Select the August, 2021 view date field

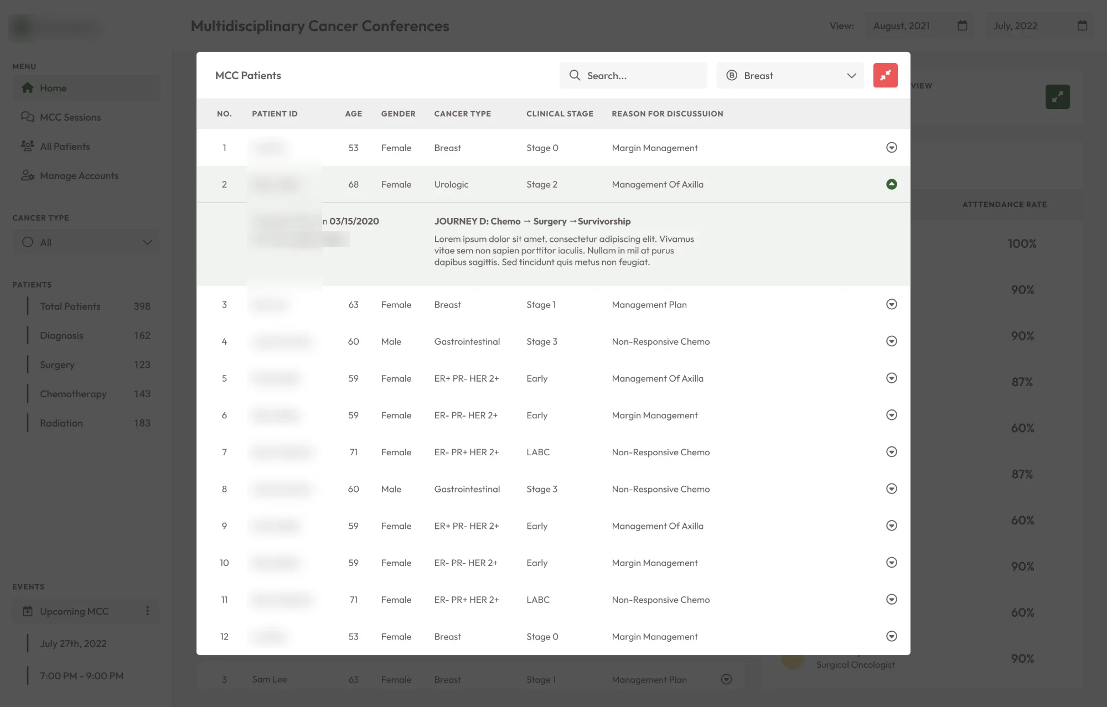pos(920,25)
